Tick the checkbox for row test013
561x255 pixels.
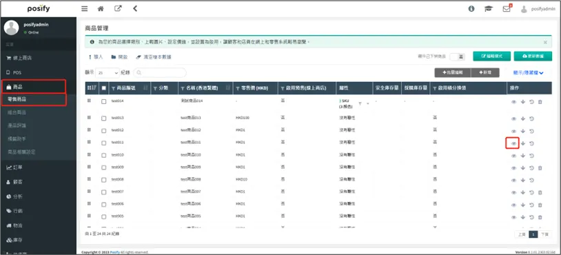click(104, 118)
